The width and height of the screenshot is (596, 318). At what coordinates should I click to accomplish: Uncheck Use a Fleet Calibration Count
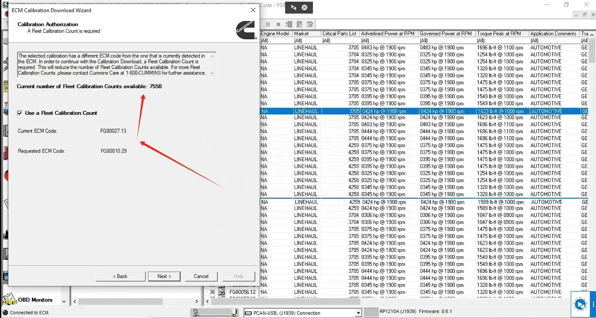coord(20,113)
